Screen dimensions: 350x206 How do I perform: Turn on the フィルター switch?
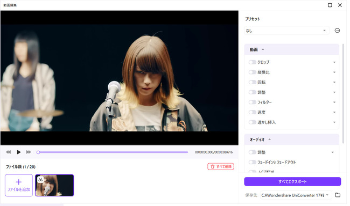253,102
